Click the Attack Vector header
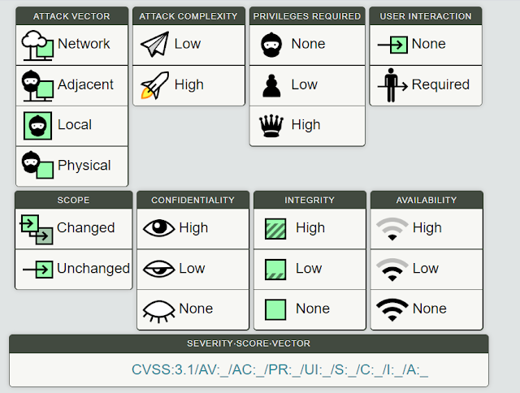This screenshot has width=520, height=393. click(x=72, y=15)
